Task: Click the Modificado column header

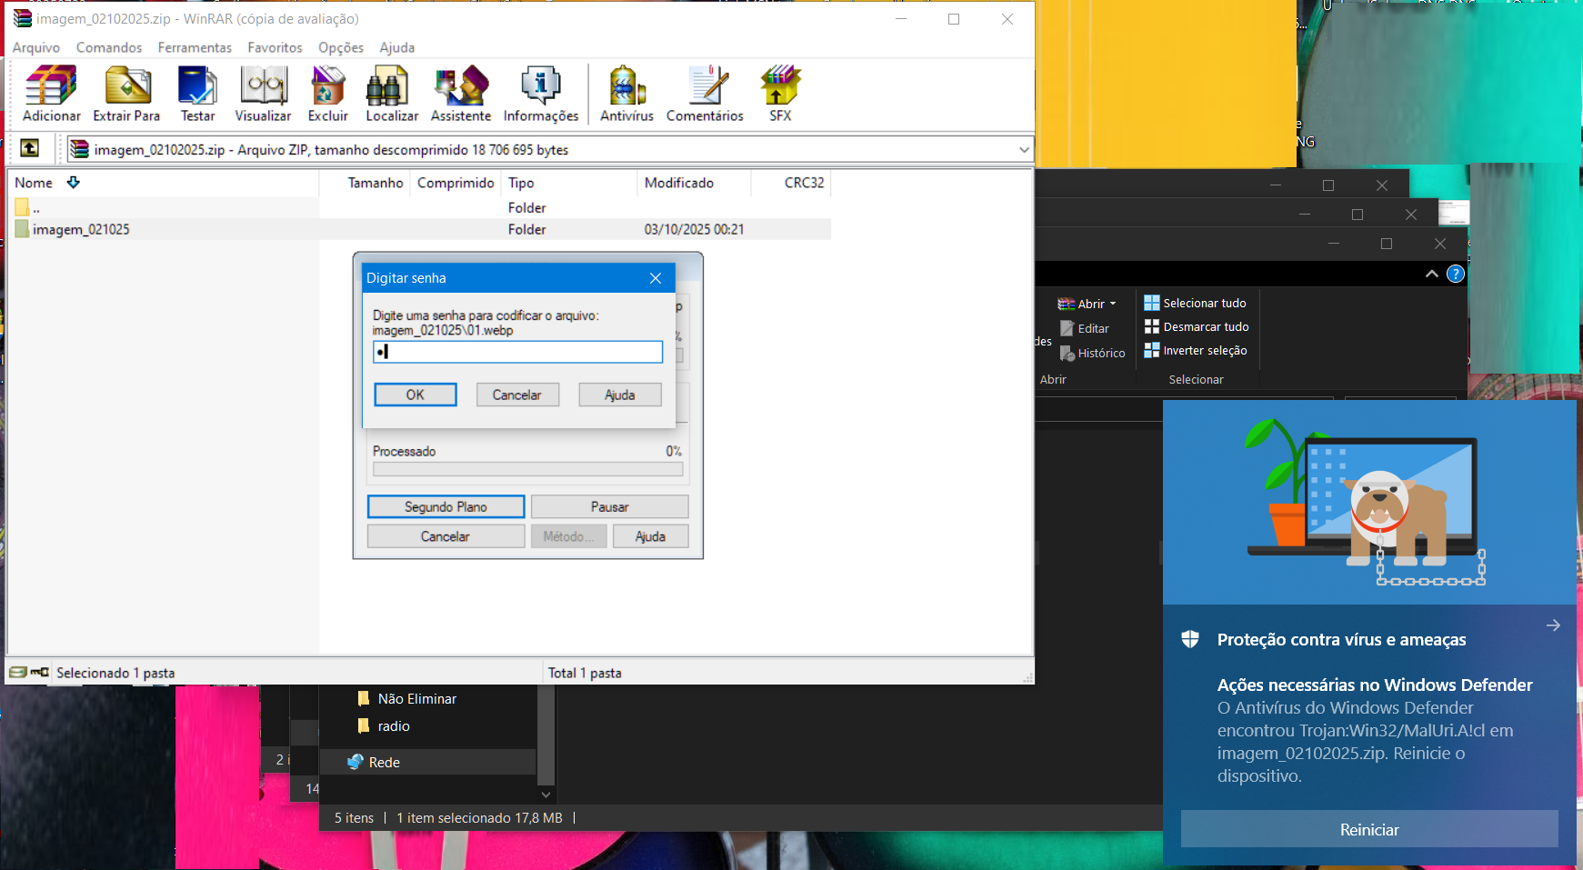Action: [679, 183]
